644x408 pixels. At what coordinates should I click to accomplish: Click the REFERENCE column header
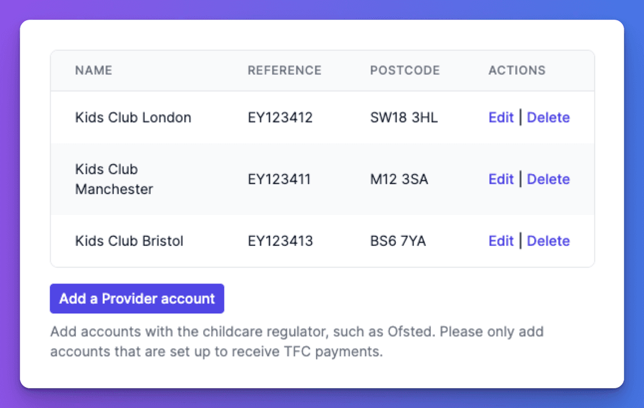(x=284, y=70)
